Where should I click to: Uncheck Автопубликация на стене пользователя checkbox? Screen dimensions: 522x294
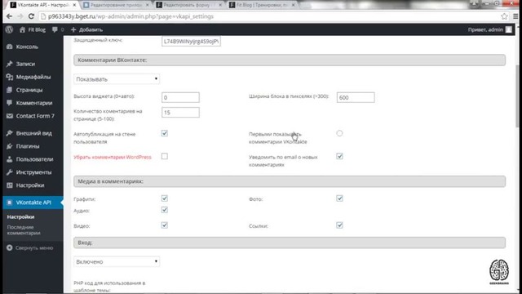coord(165,133)
